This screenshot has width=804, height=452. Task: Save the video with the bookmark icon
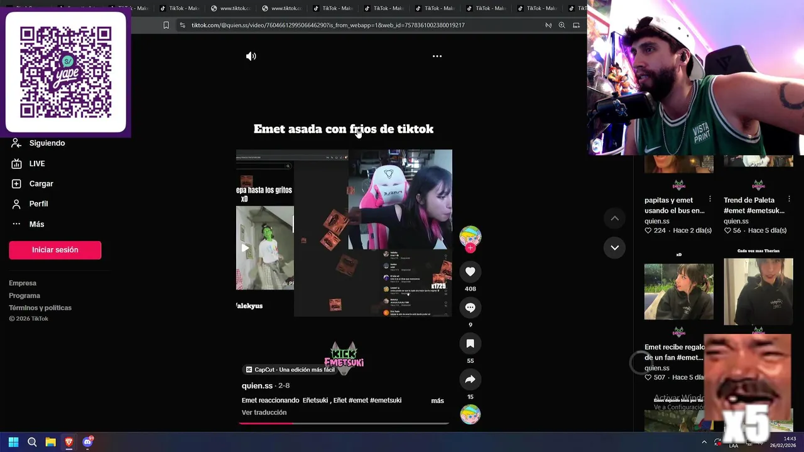(x=470, y=343)
